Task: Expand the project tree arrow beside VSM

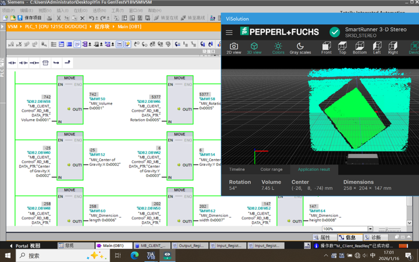Action: coord(2,26)
